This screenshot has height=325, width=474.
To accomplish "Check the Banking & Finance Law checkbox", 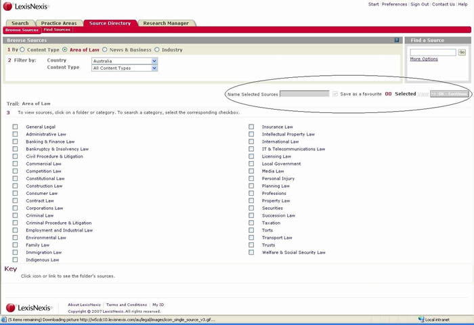I will click(x=15, y=142).
